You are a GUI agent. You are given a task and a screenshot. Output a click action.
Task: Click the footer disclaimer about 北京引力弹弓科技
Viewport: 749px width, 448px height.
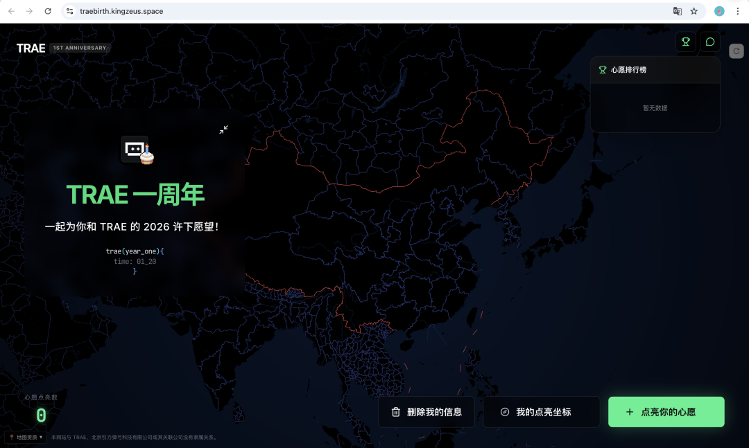tap(135, 437)
